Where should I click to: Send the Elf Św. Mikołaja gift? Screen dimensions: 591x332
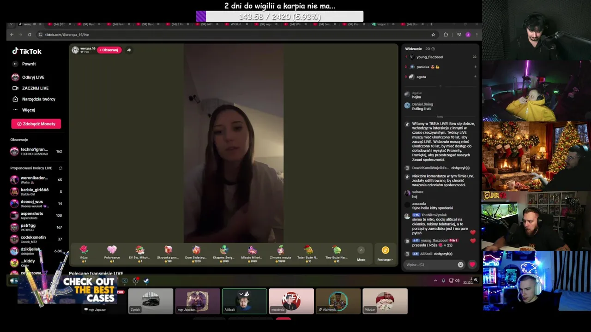(140, 254)
